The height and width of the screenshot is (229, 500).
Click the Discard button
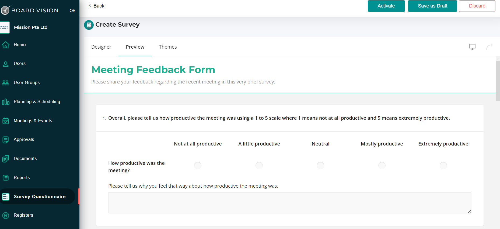click(477, 6)
